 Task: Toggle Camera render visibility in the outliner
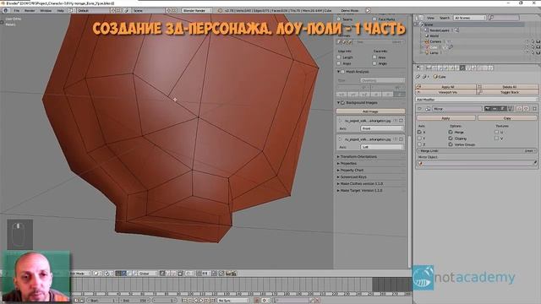[538, 41]
